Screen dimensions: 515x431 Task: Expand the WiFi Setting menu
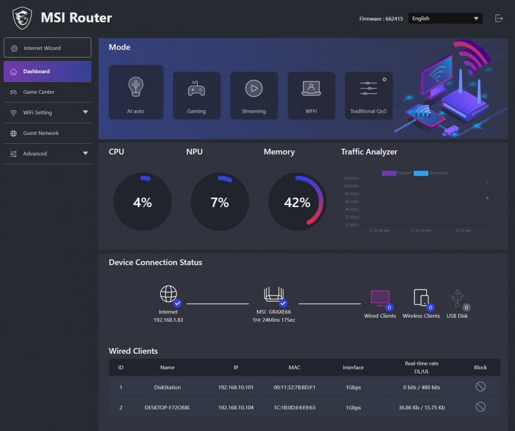coord(47,112)
